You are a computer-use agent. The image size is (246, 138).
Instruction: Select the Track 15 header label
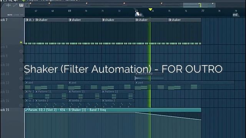click(5, 110)
